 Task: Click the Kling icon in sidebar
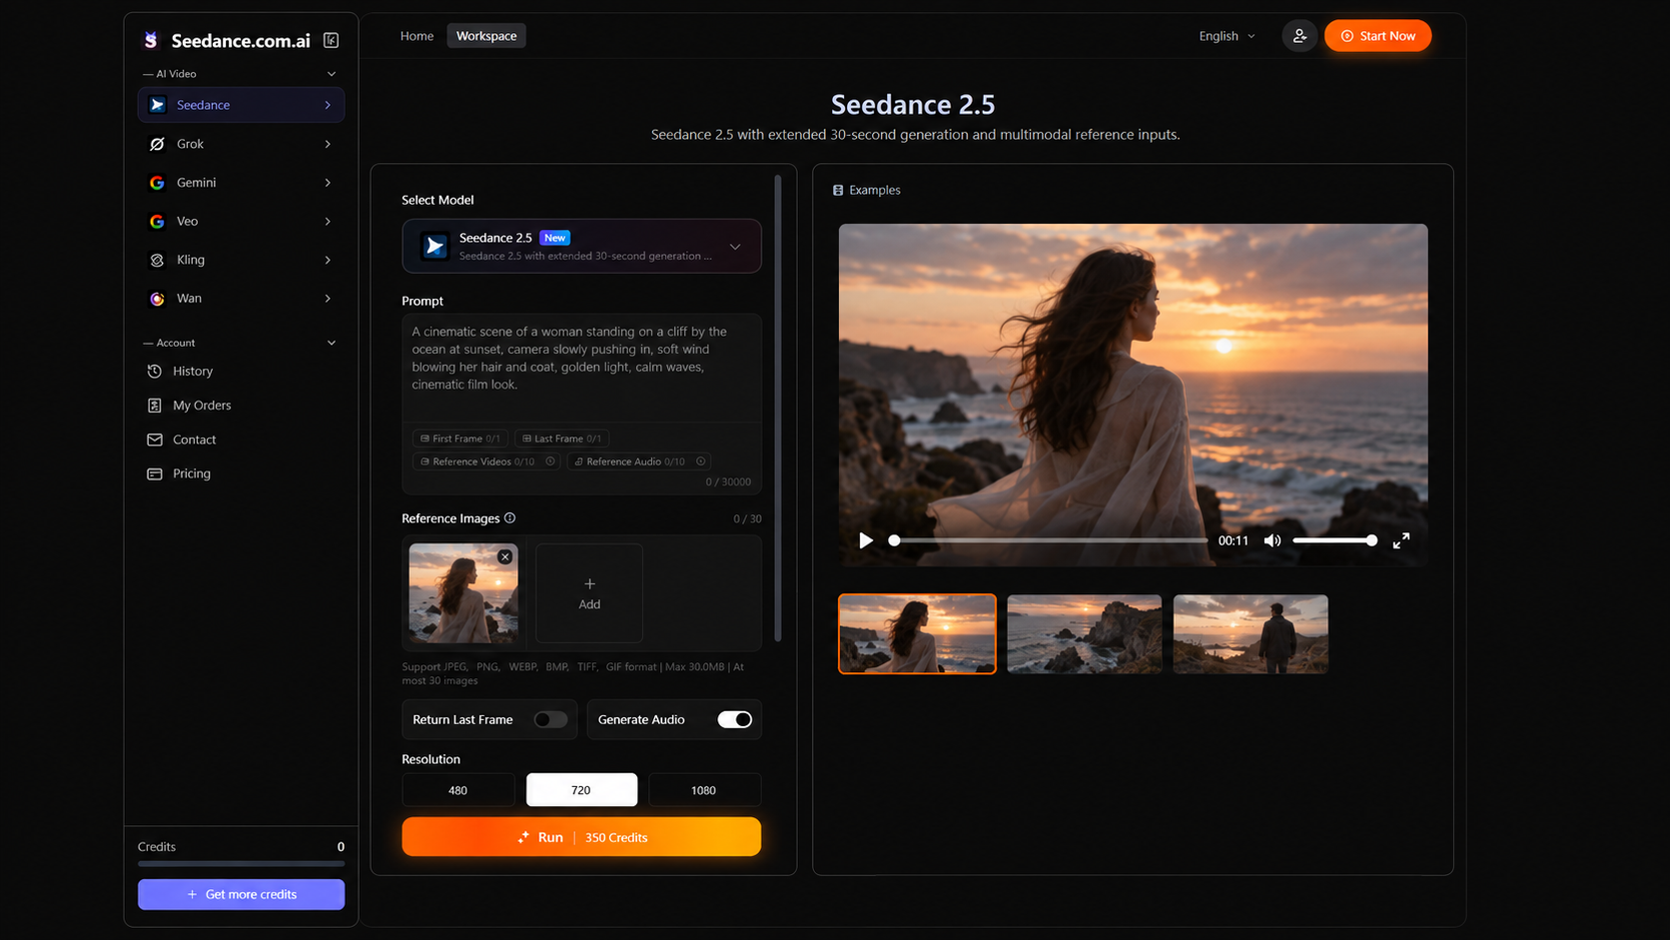tap(157, 260)
